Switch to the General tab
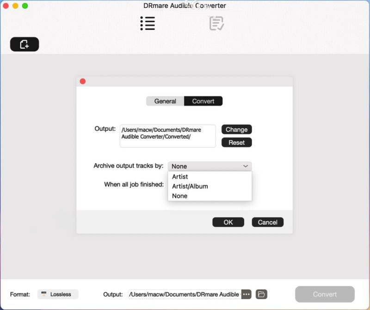The image size is (370, 310). pyautogui.click(x=165, y=101)
